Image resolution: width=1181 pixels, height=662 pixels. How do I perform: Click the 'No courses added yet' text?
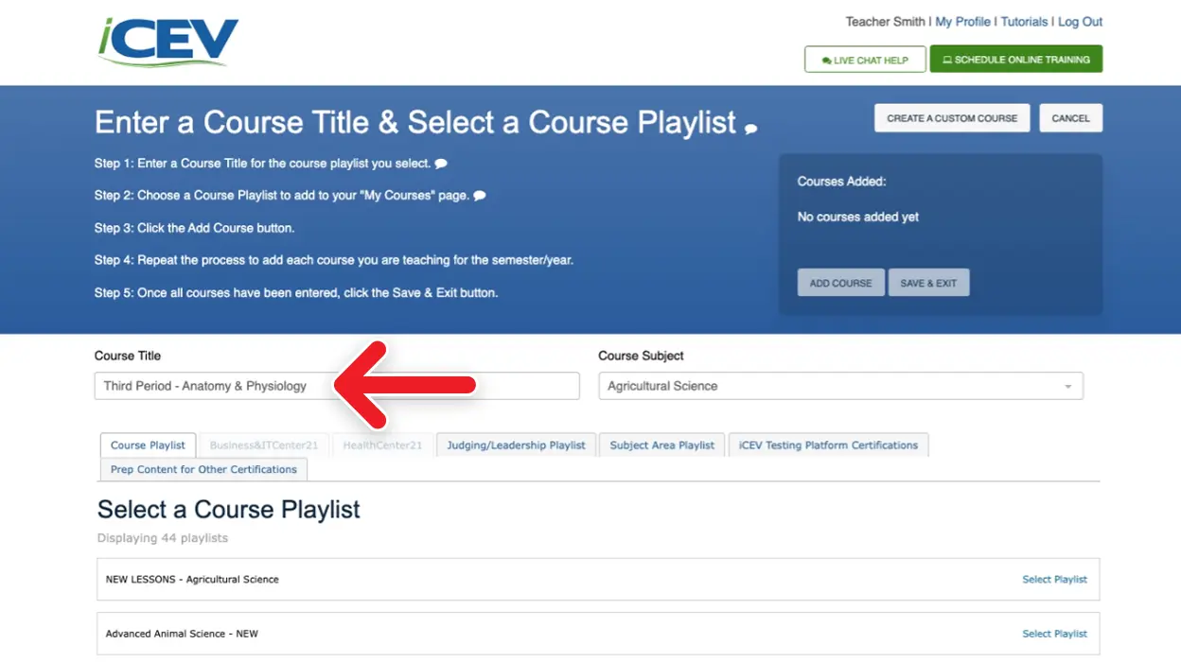(858, 217)
